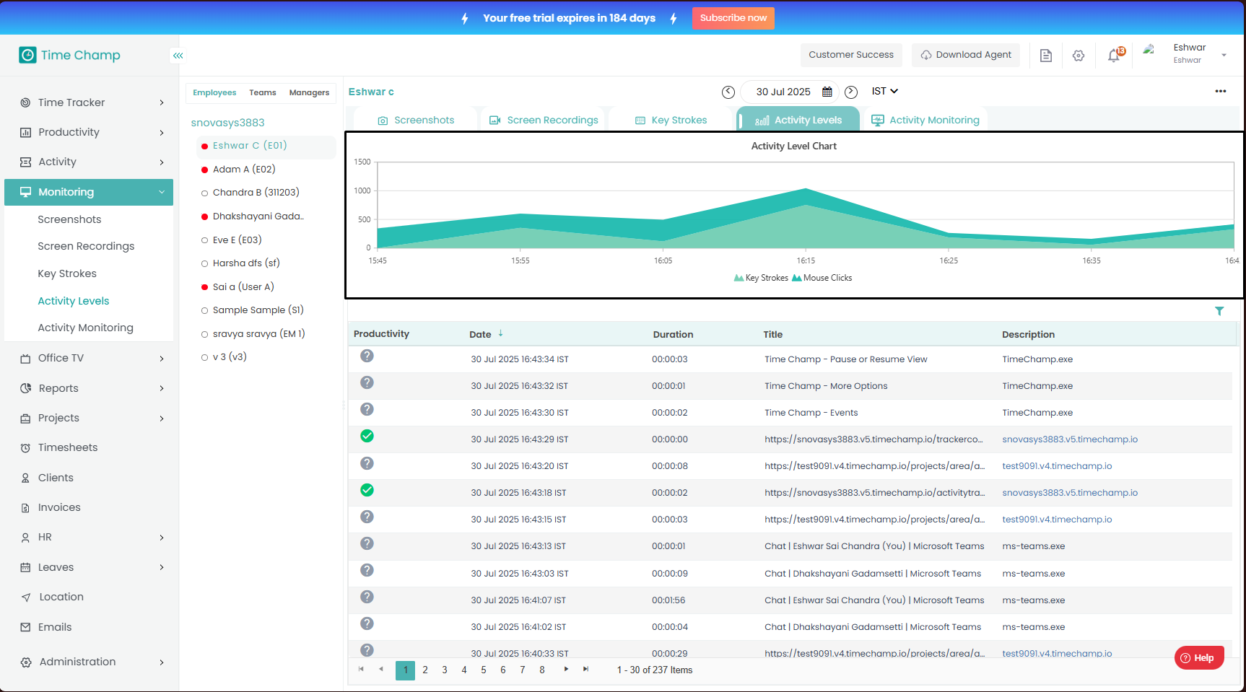Click the document report icon in header
1246x692 pixels.
pyautogui.click(x=1045, y=56)
